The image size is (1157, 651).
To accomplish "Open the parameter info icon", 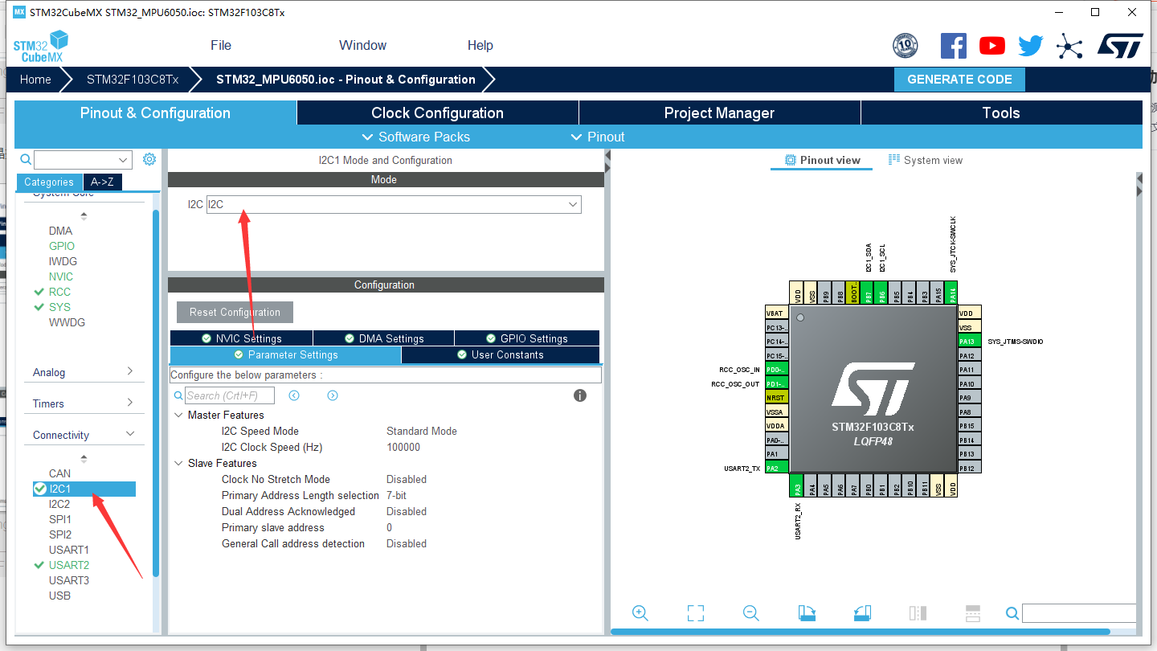I will tap(580, 395).
